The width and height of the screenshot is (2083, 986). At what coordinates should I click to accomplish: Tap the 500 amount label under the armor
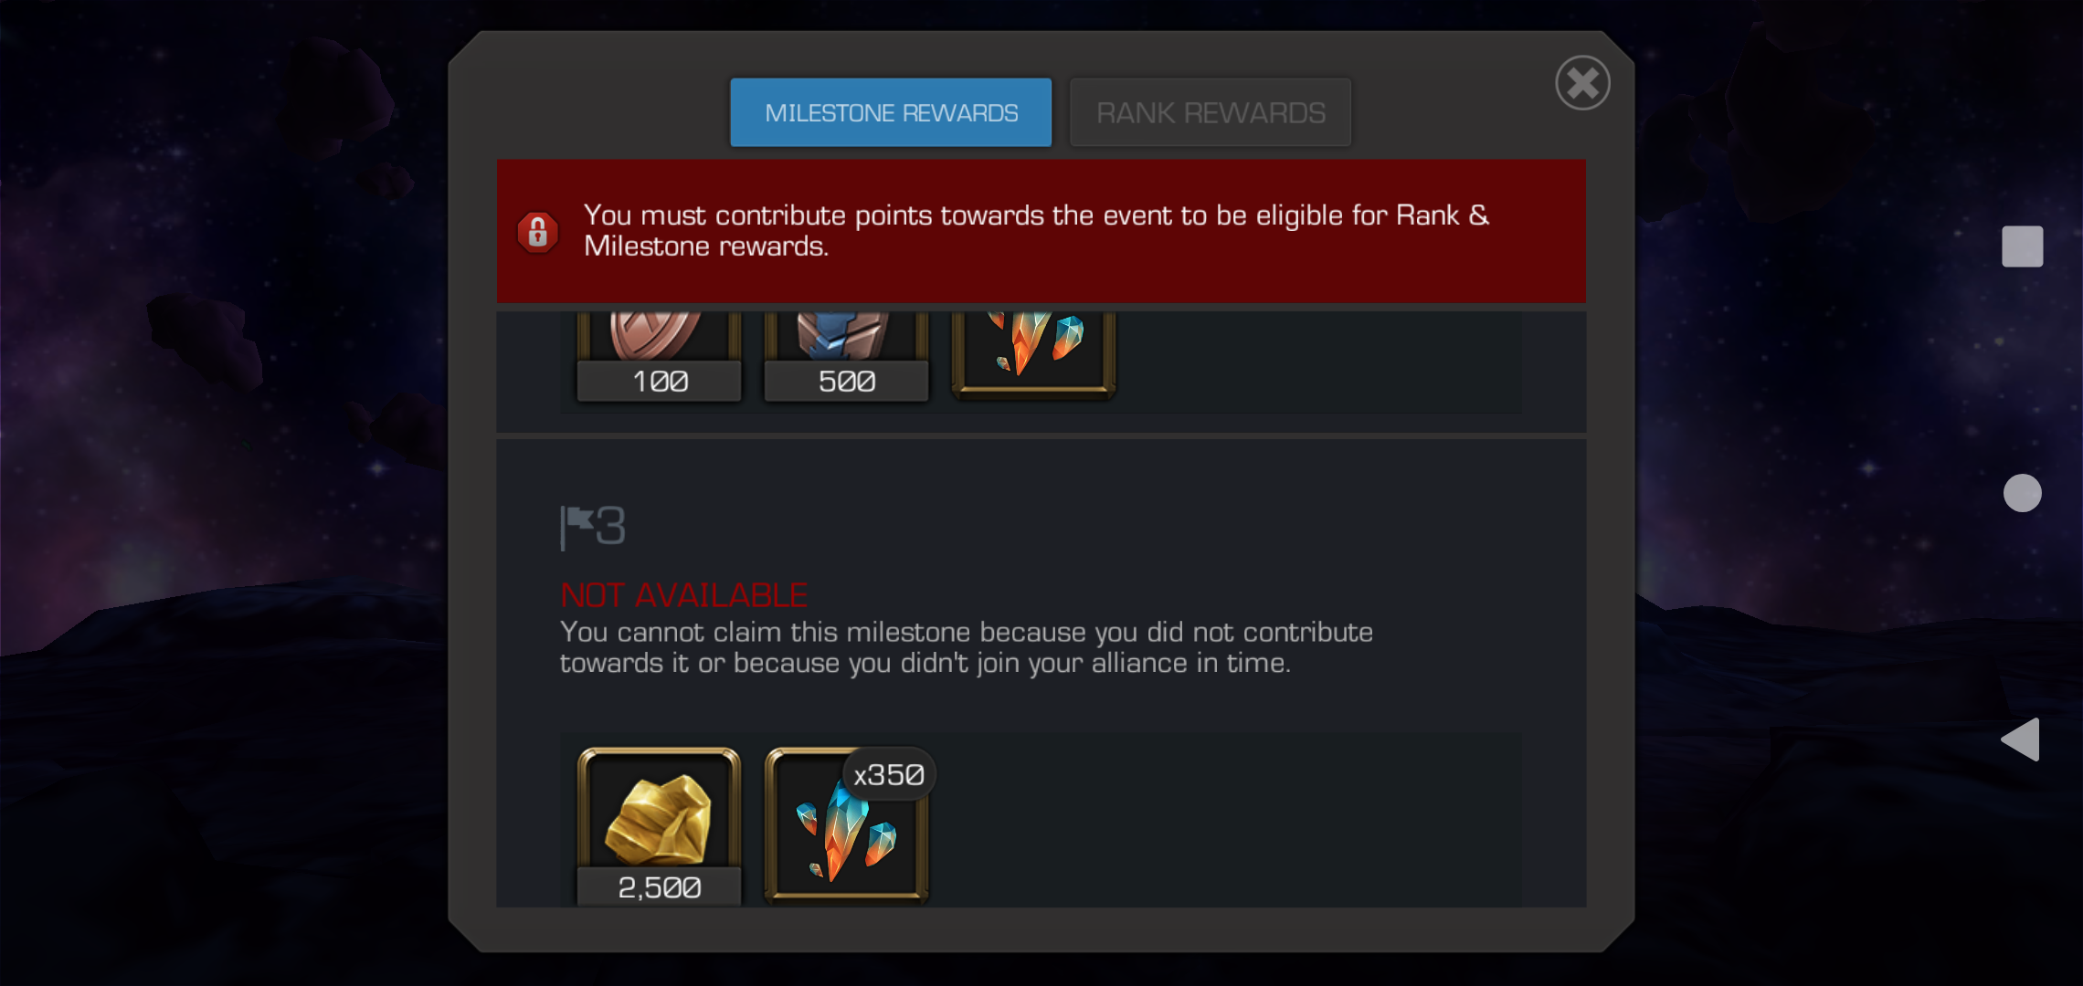(846, 381)
